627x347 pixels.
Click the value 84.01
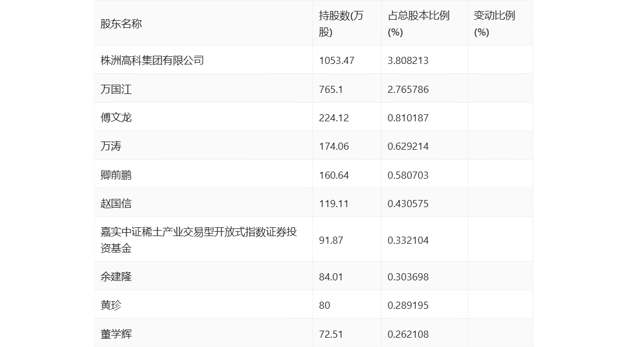click(x=331, y=277)
